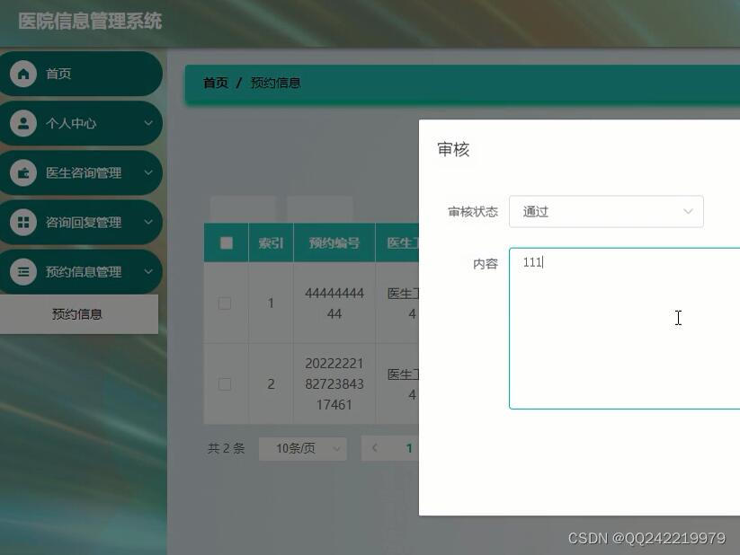Viewport: 740px width, 555px height.
Task: Select the person icon for 个人中心
Action: pos(22,123)
